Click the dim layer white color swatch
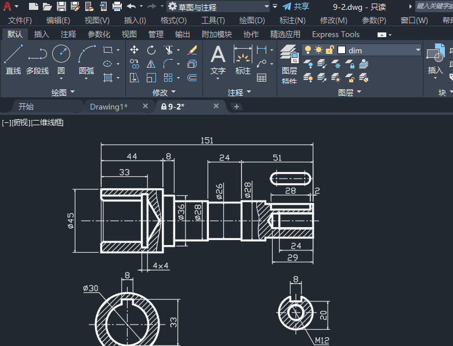Screen dimensions: 453x346 341,50
